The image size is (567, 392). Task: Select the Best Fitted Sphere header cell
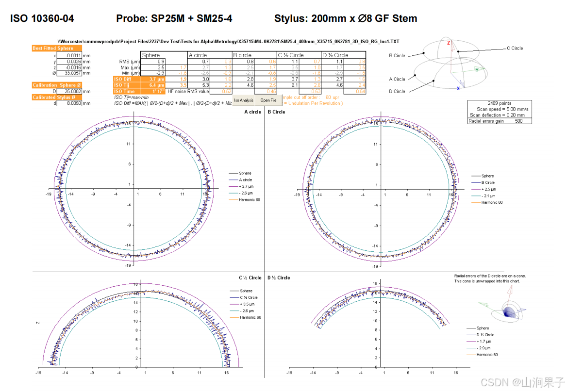click(57, 48)
